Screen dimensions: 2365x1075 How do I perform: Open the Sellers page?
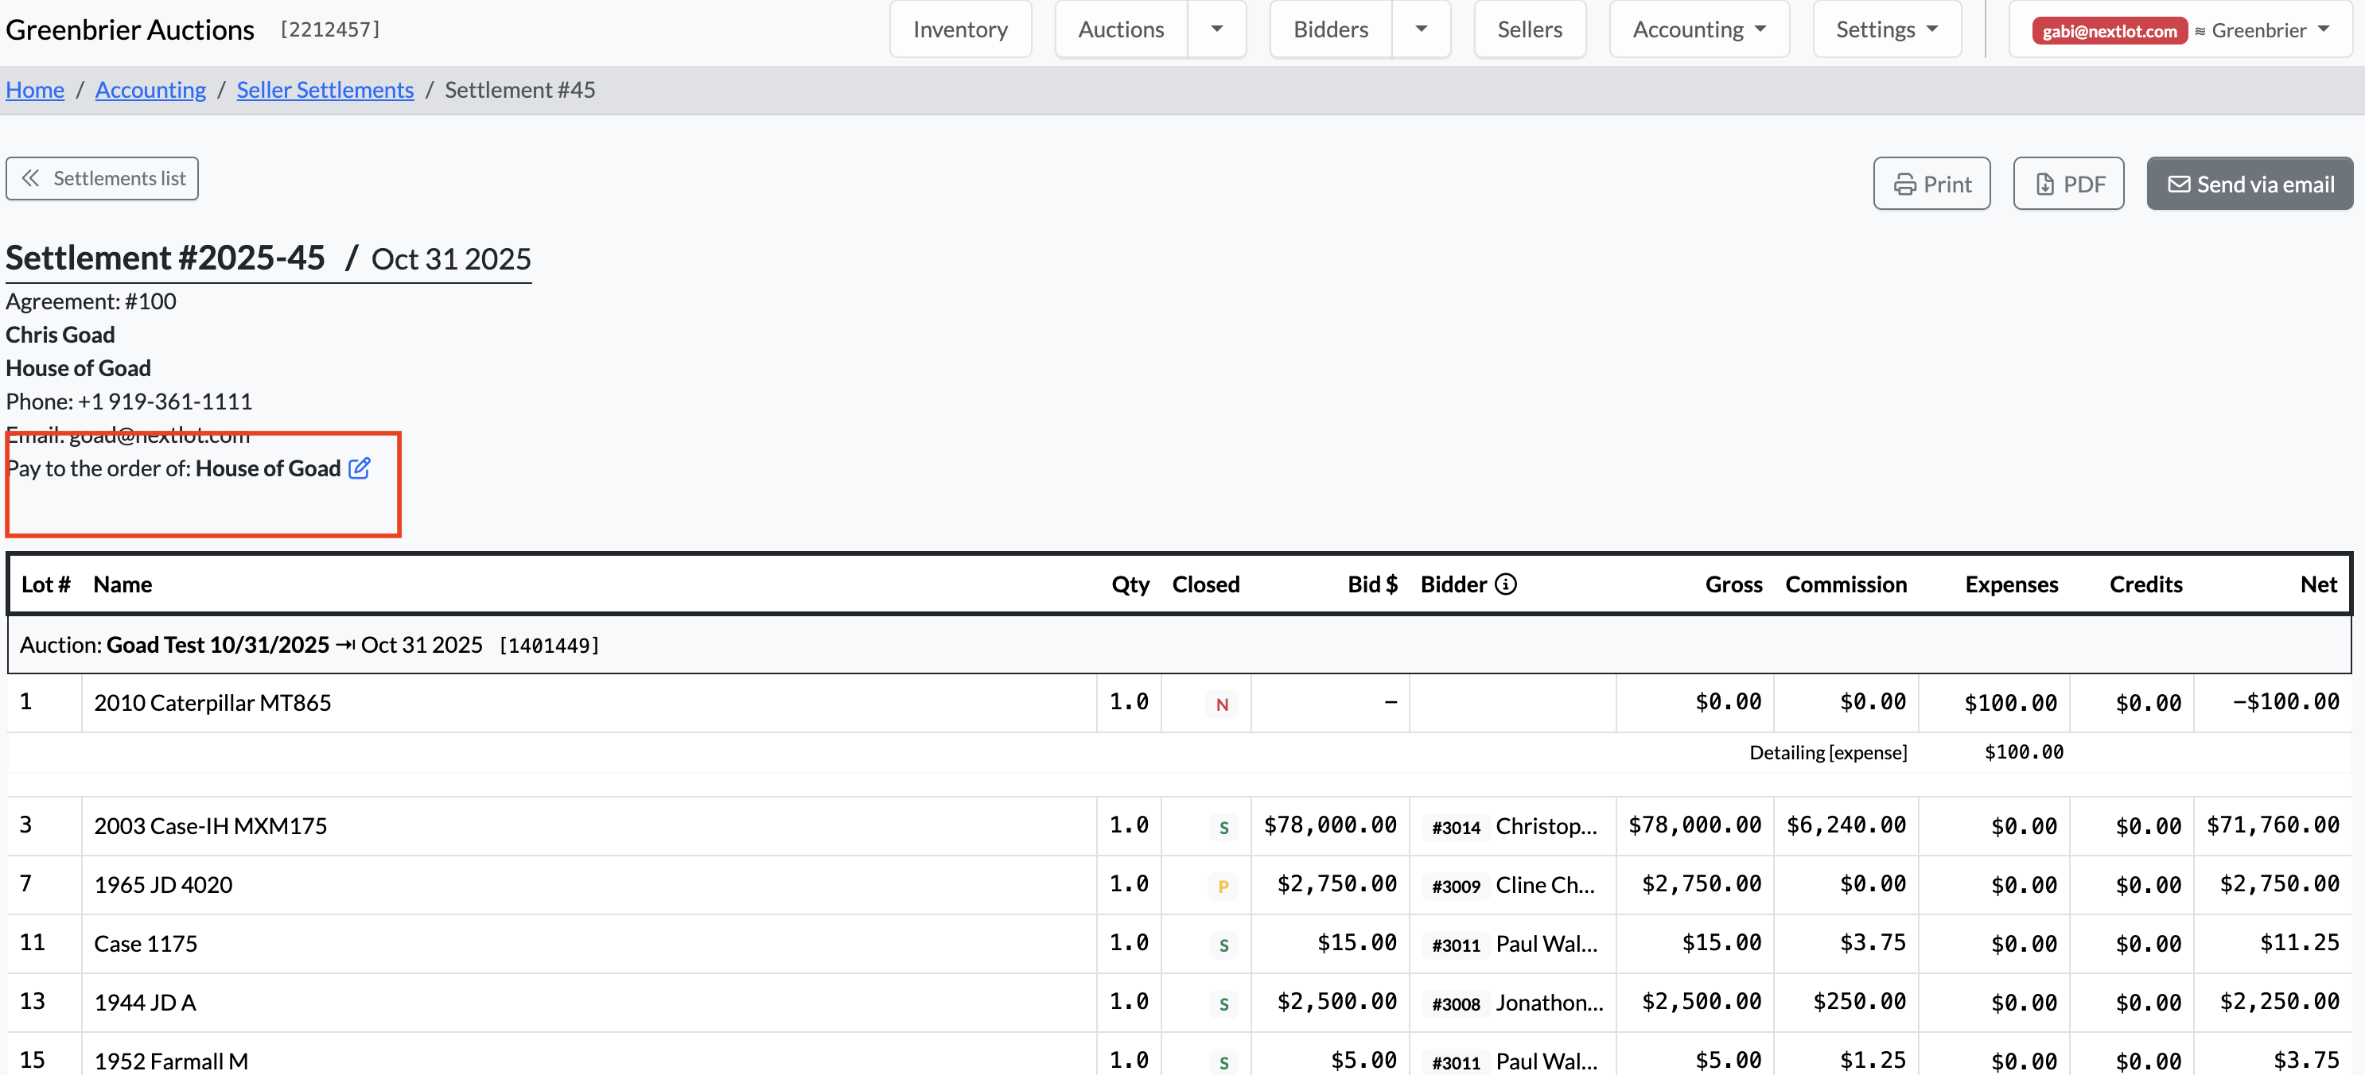[x=1530, y=29]
